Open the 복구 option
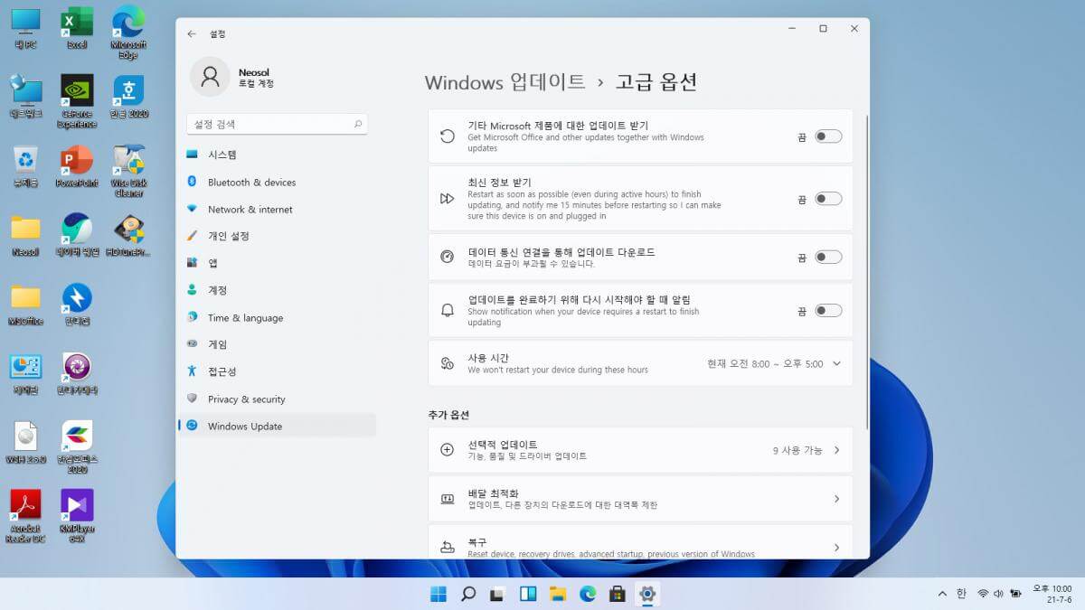The height and width of the screenshot is (610, 1085). [x=640, y=541]
